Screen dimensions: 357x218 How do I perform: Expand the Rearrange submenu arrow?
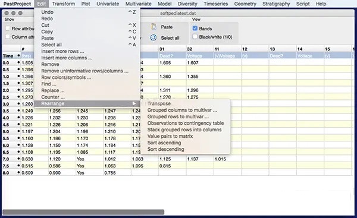coord(134,104)
